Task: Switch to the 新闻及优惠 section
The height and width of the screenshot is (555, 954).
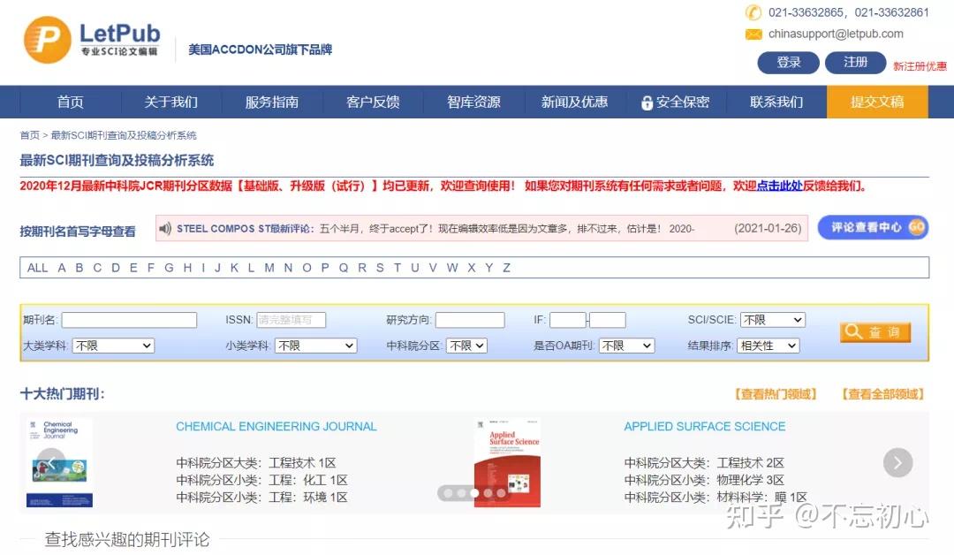Action: [x=574, y=102]
